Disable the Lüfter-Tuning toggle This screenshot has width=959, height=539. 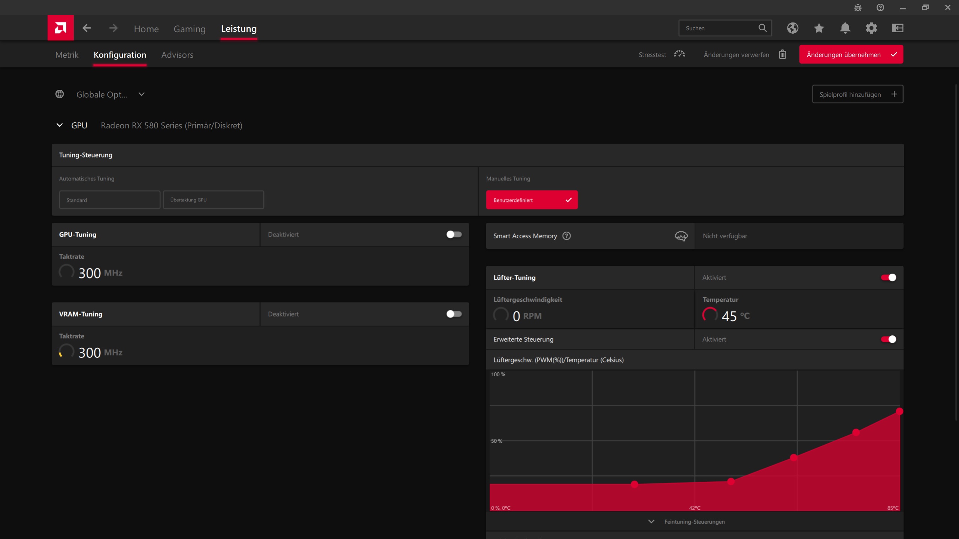(888, 277)
